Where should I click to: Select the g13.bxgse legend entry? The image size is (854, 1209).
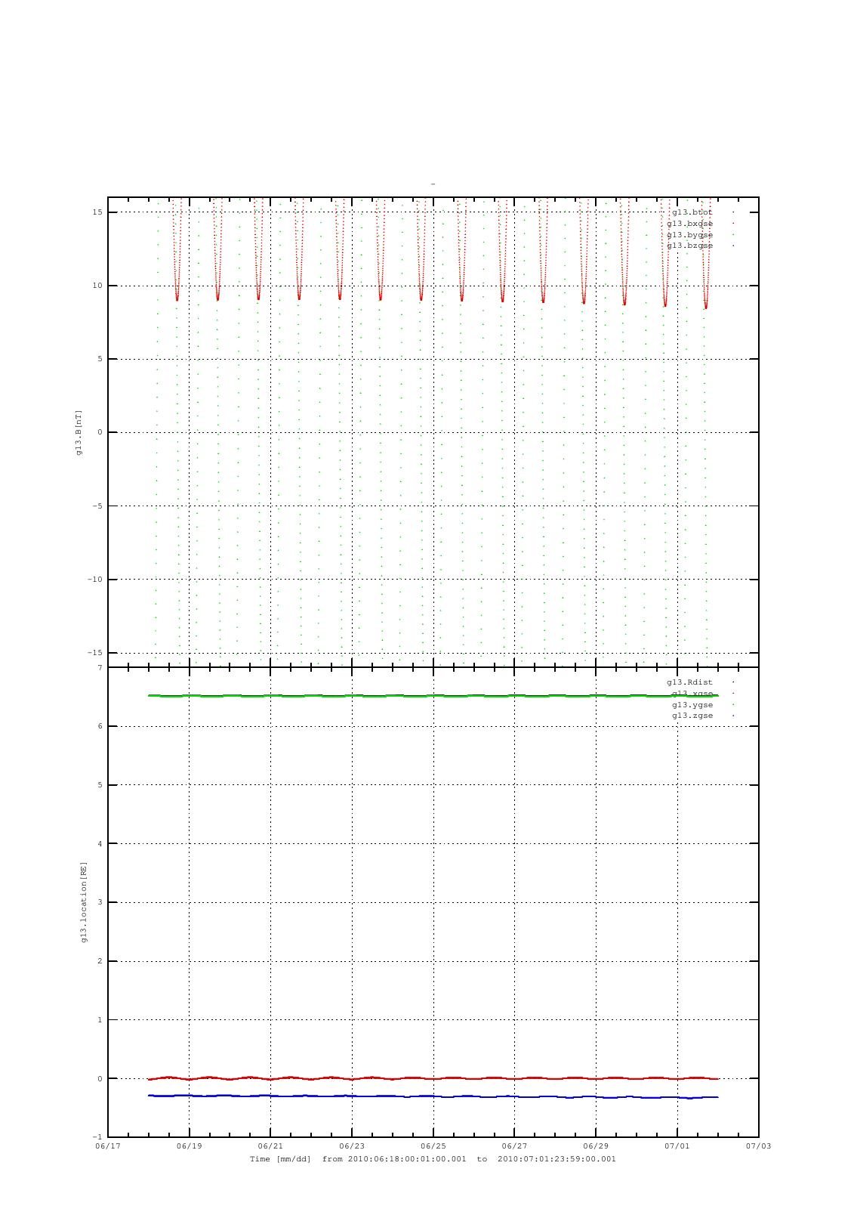tap(689, 224)
